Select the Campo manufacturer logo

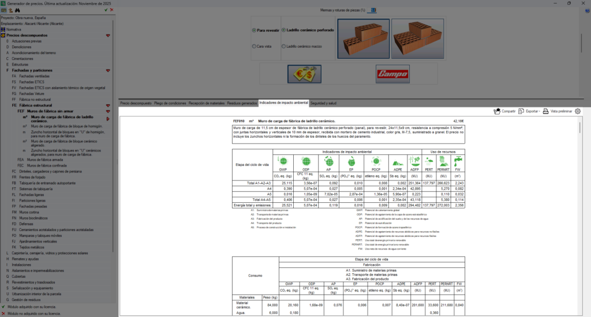392,74
